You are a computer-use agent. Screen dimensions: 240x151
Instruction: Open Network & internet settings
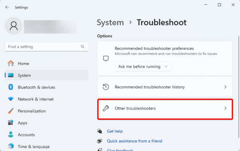point(46,99)
